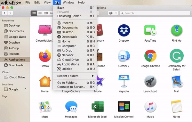Screen dimensions: 192x122
Task: Select the Gemini 2 app icon
Action: (x=124, y=56)
